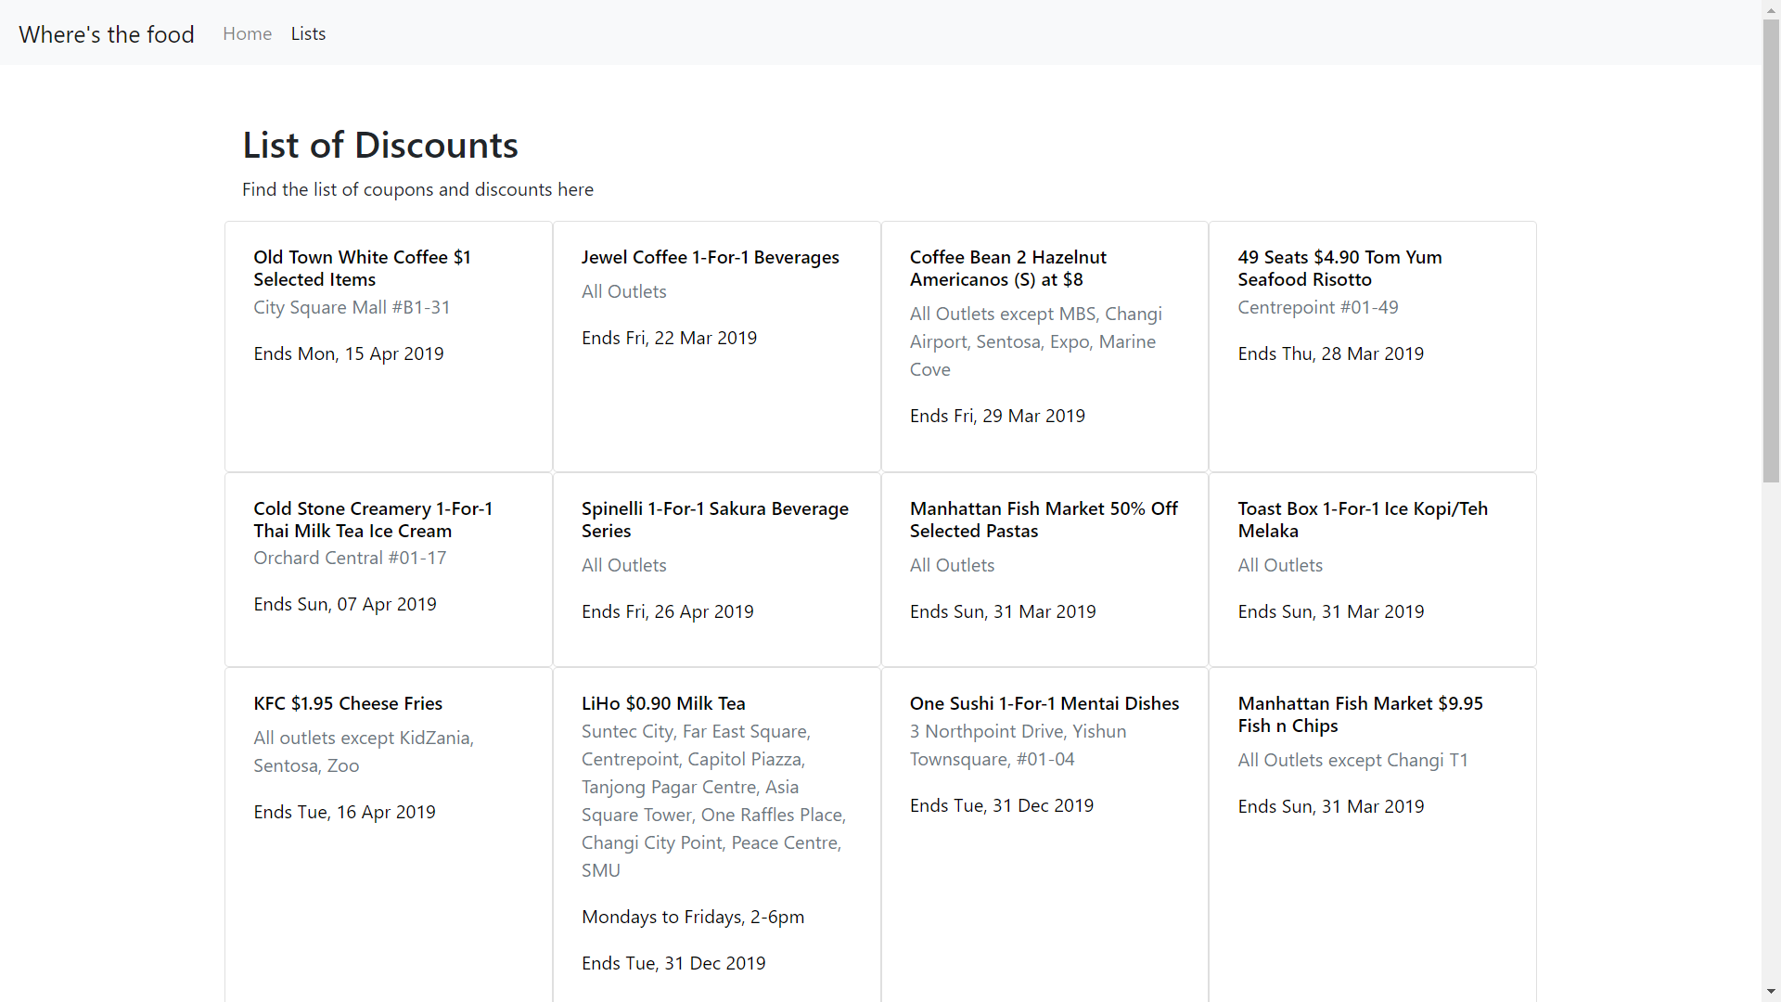Viewport: 1781px width, 1002px height.
Task: Open the Home navigation item
Action: [x=247, y=33]
